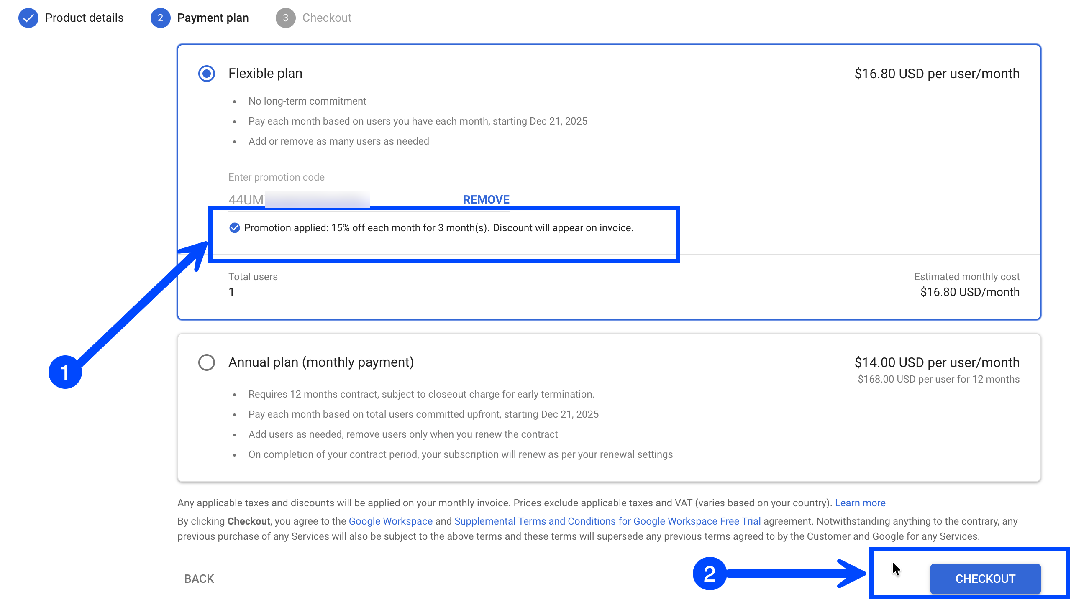Click the step 2 circle icon
Screen dimensions: 1071x602
tap(160, 18)
